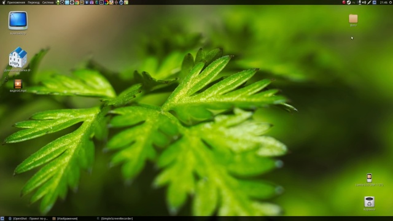Switch to the OpenShot taskbar window

click(28, 219)
